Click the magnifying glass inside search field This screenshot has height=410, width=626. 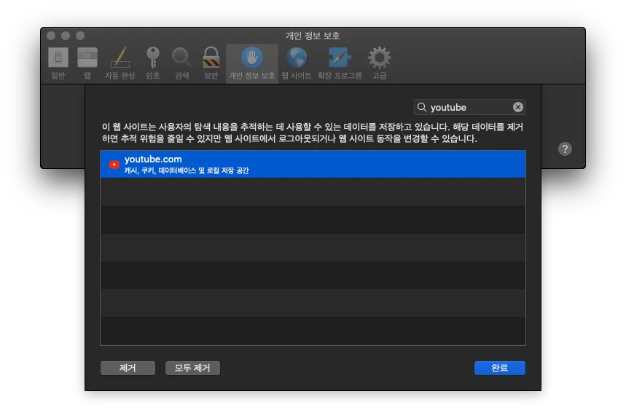tap(422, 107)
